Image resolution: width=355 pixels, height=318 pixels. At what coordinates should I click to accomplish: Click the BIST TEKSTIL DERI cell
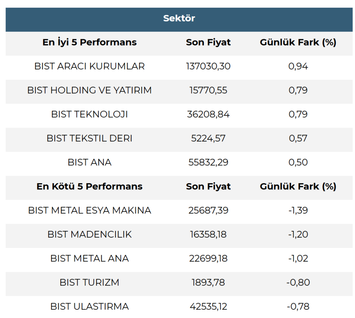tap(89, 138)
